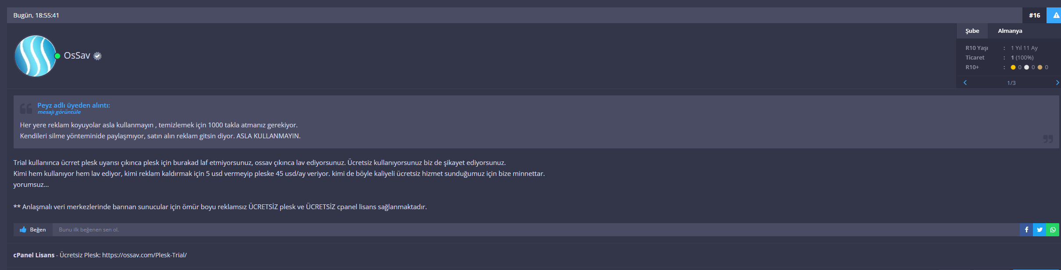The width and height of the screenshot is (1061, 270).
Task: Click the gold R10+ medal indicator
Action: click(1013, 67)
